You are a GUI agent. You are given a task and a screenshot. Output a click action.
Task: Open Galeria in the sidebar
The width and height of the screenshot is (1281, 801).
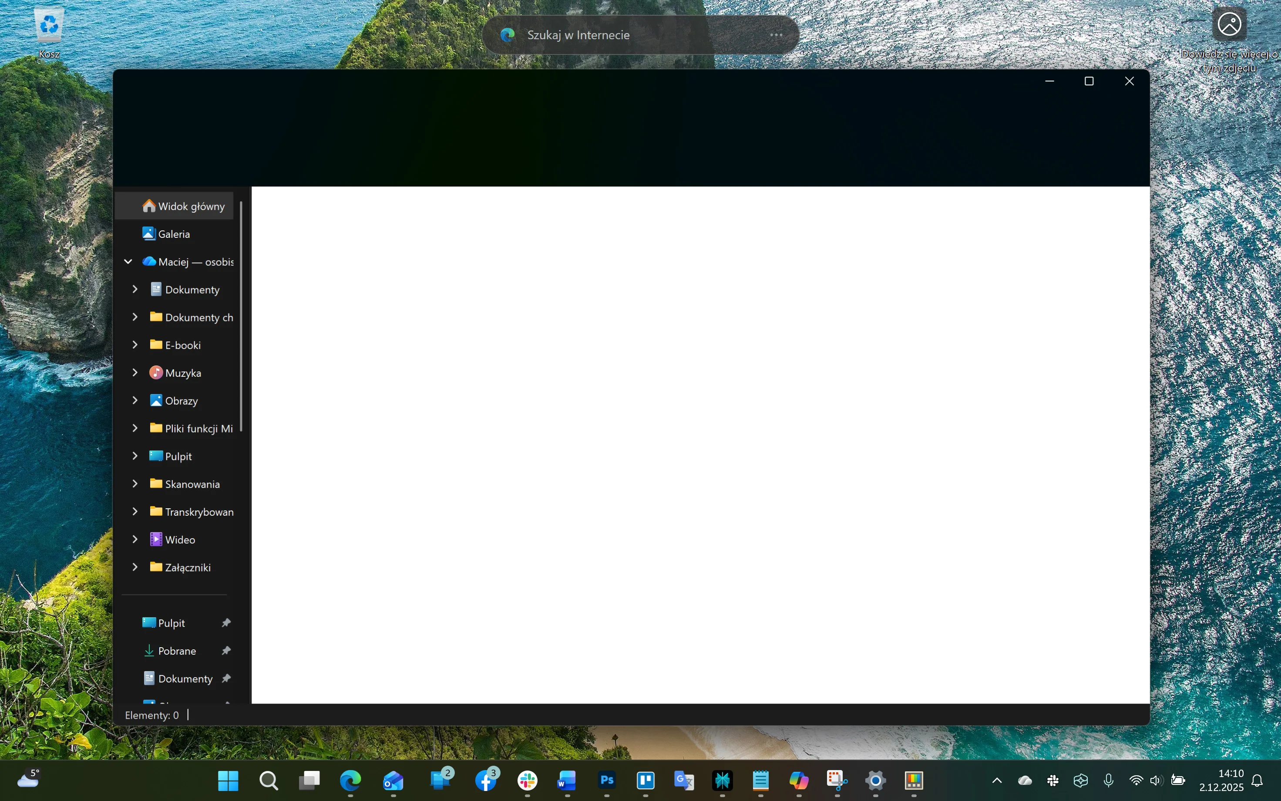pos(173,233)
